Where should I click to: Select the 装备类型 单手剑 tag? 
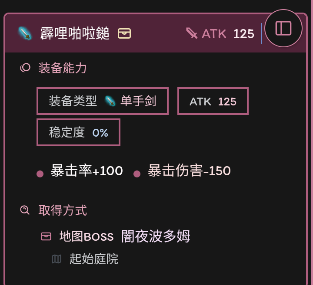pos(103,101)
